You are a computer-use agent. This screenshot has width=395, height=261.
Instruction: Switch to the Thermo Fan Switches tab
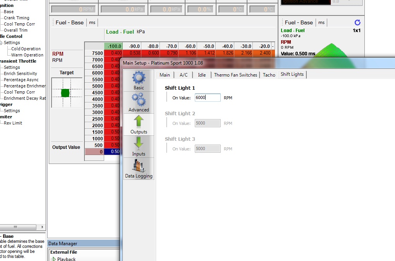click(235, 75)
